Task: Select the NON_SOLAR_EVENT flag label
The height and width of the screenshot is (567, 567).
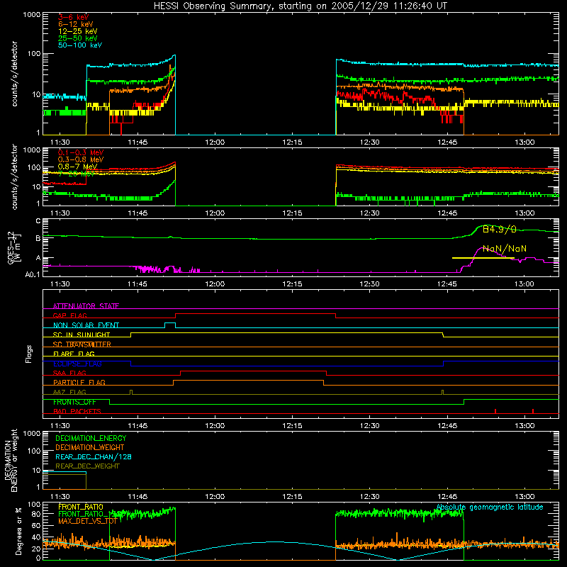Action: tap(86, 325)
